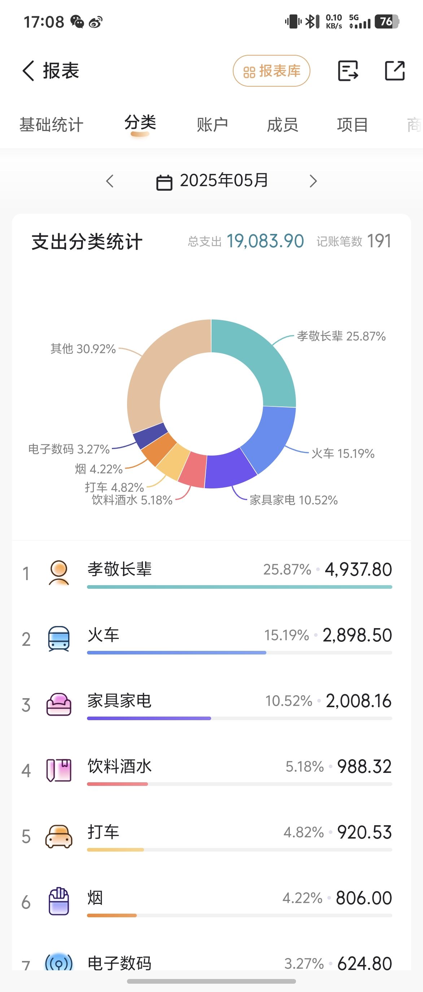
Task: Tap the 打车 taxi icon
Action: point(59,836)
